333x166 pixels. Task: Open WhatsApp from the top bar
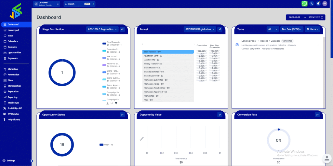coord(304,4)
